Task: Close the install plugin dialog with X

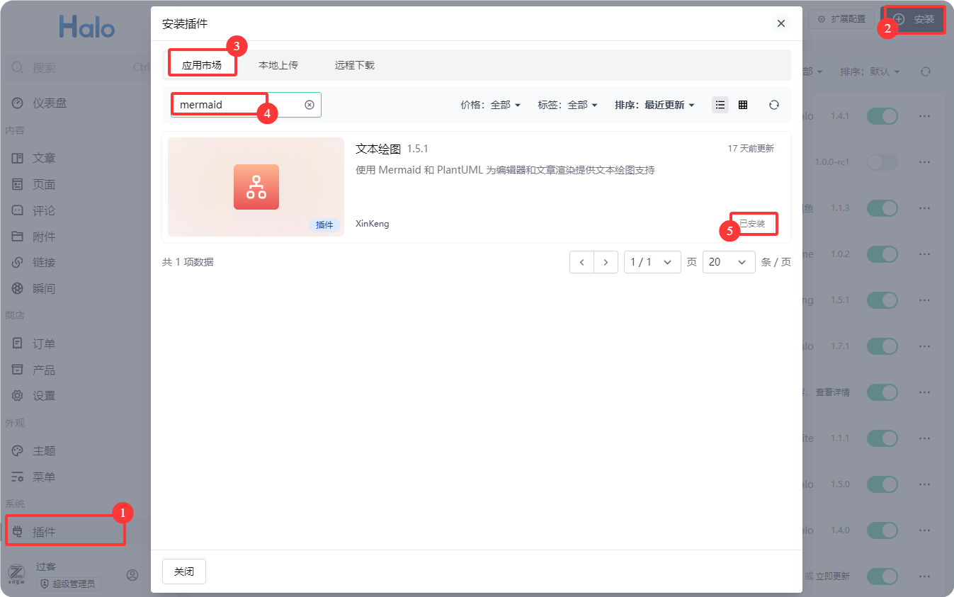Action: 780,23
